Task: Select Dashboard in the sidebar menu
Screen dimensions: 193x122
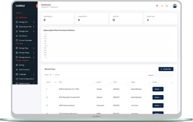Action: coord(23,17)
